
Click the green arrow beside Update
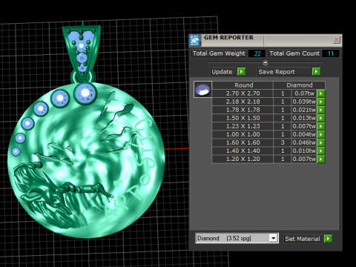(x=241, y=72)
